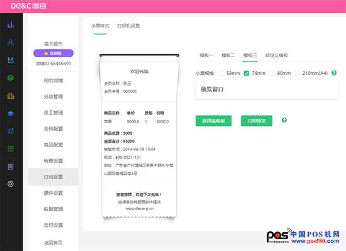Click the help icon next to 打印预览

pyautogui.click(x=284, y=120)
